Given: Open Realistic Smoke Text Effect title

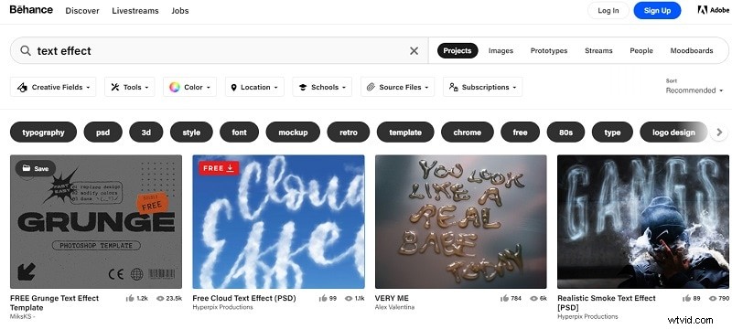Looking at the screenshot, I should click(607, 302).
